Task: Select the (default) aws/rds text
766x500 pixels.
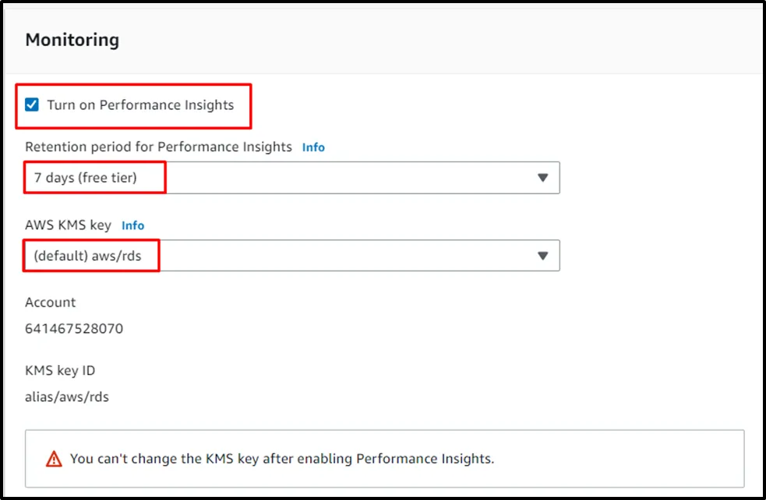Action: [x=88, y=256]
